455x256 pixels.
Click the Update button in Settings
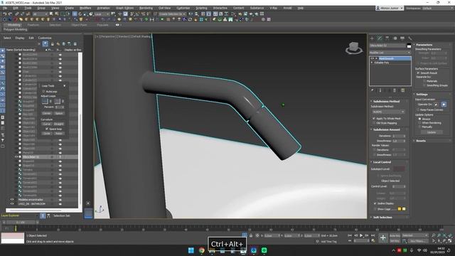tap(432, 132)
